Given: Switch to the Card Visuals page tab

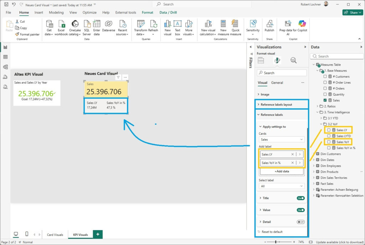Looking at the screenshot, I should (55, 235).
